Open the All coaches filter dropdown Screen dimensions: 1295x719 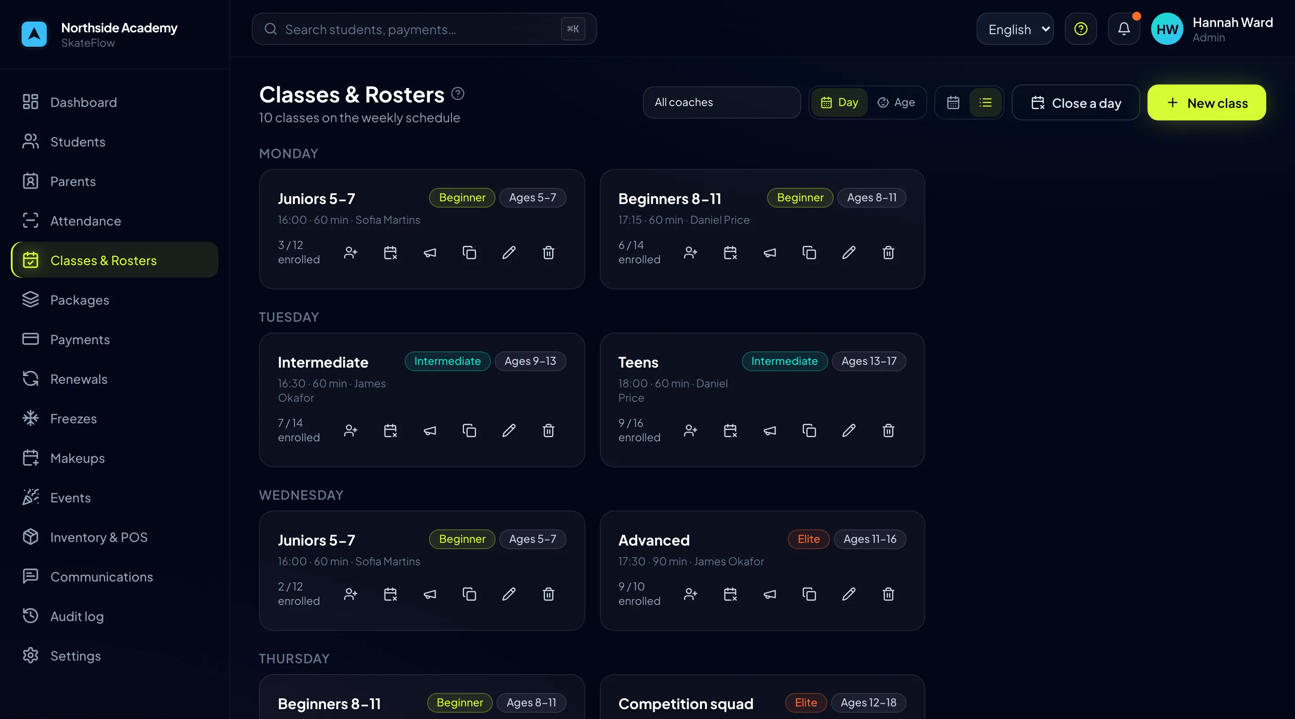click(721, 102)
